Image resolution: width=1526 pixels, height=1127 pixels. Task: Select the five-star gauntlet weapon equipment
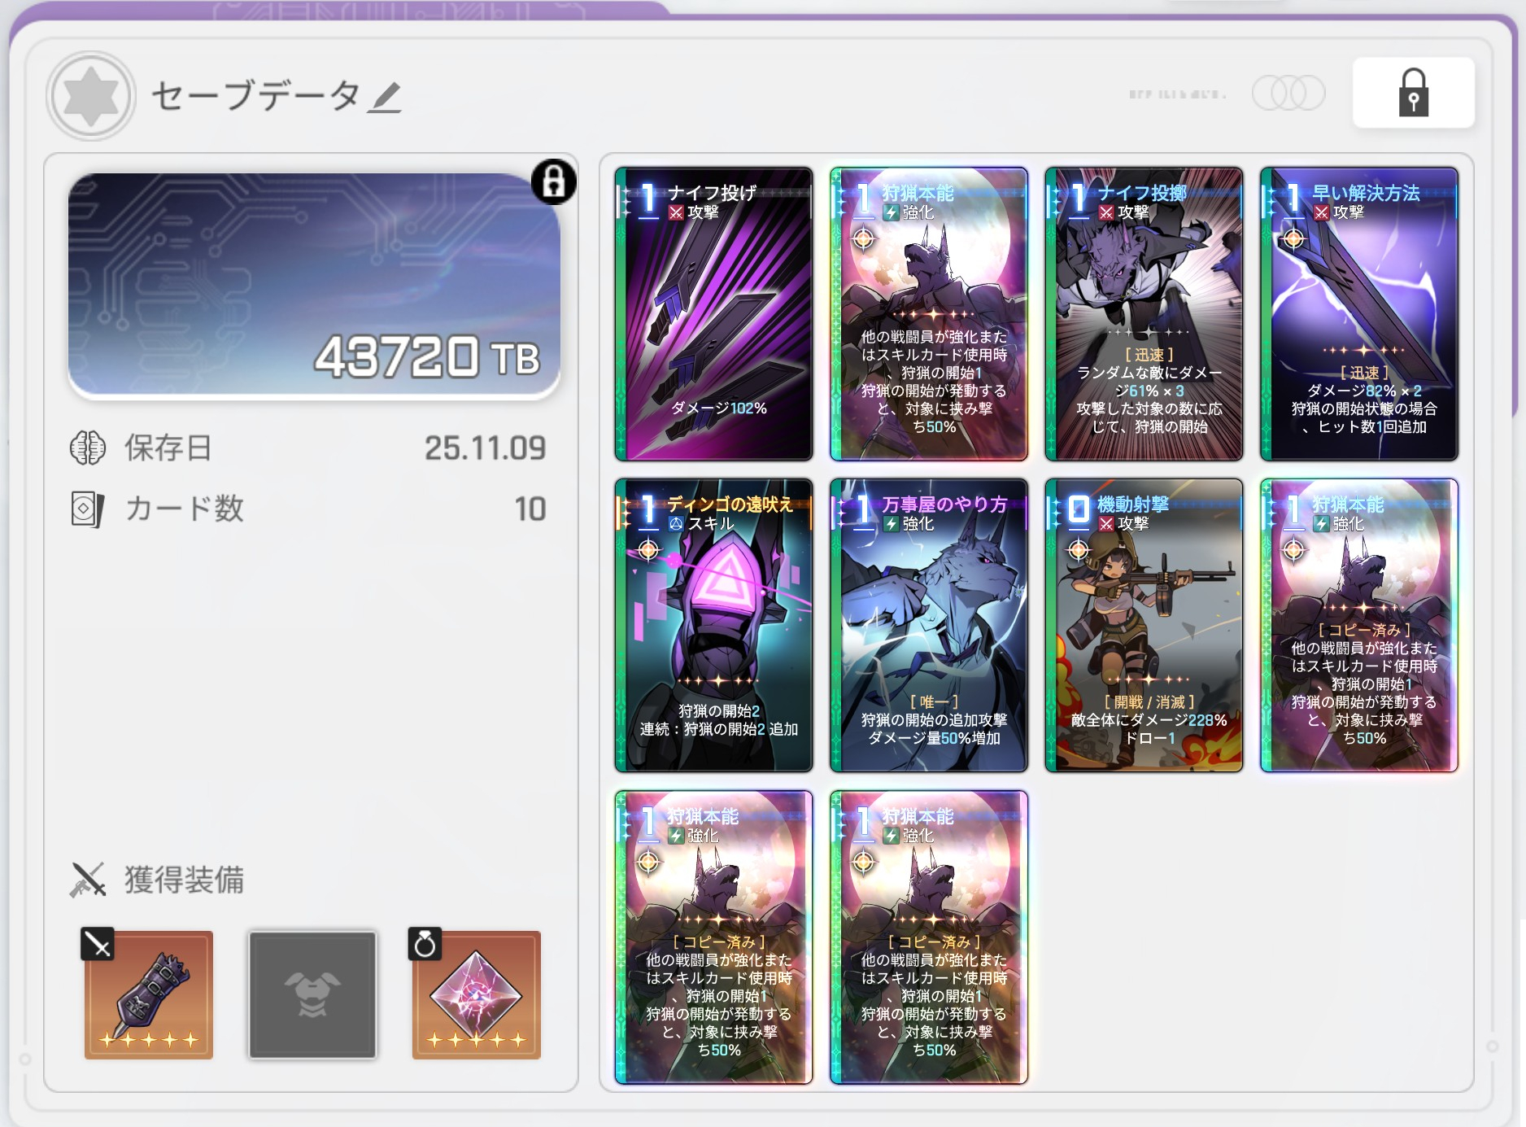click(149, 994)
